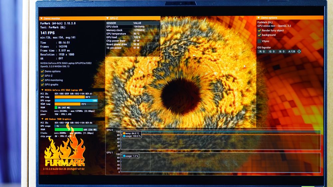This screenshot has height=187, width=333.
Task: Collapse the Demo options panel triangle
Action: 259,18
